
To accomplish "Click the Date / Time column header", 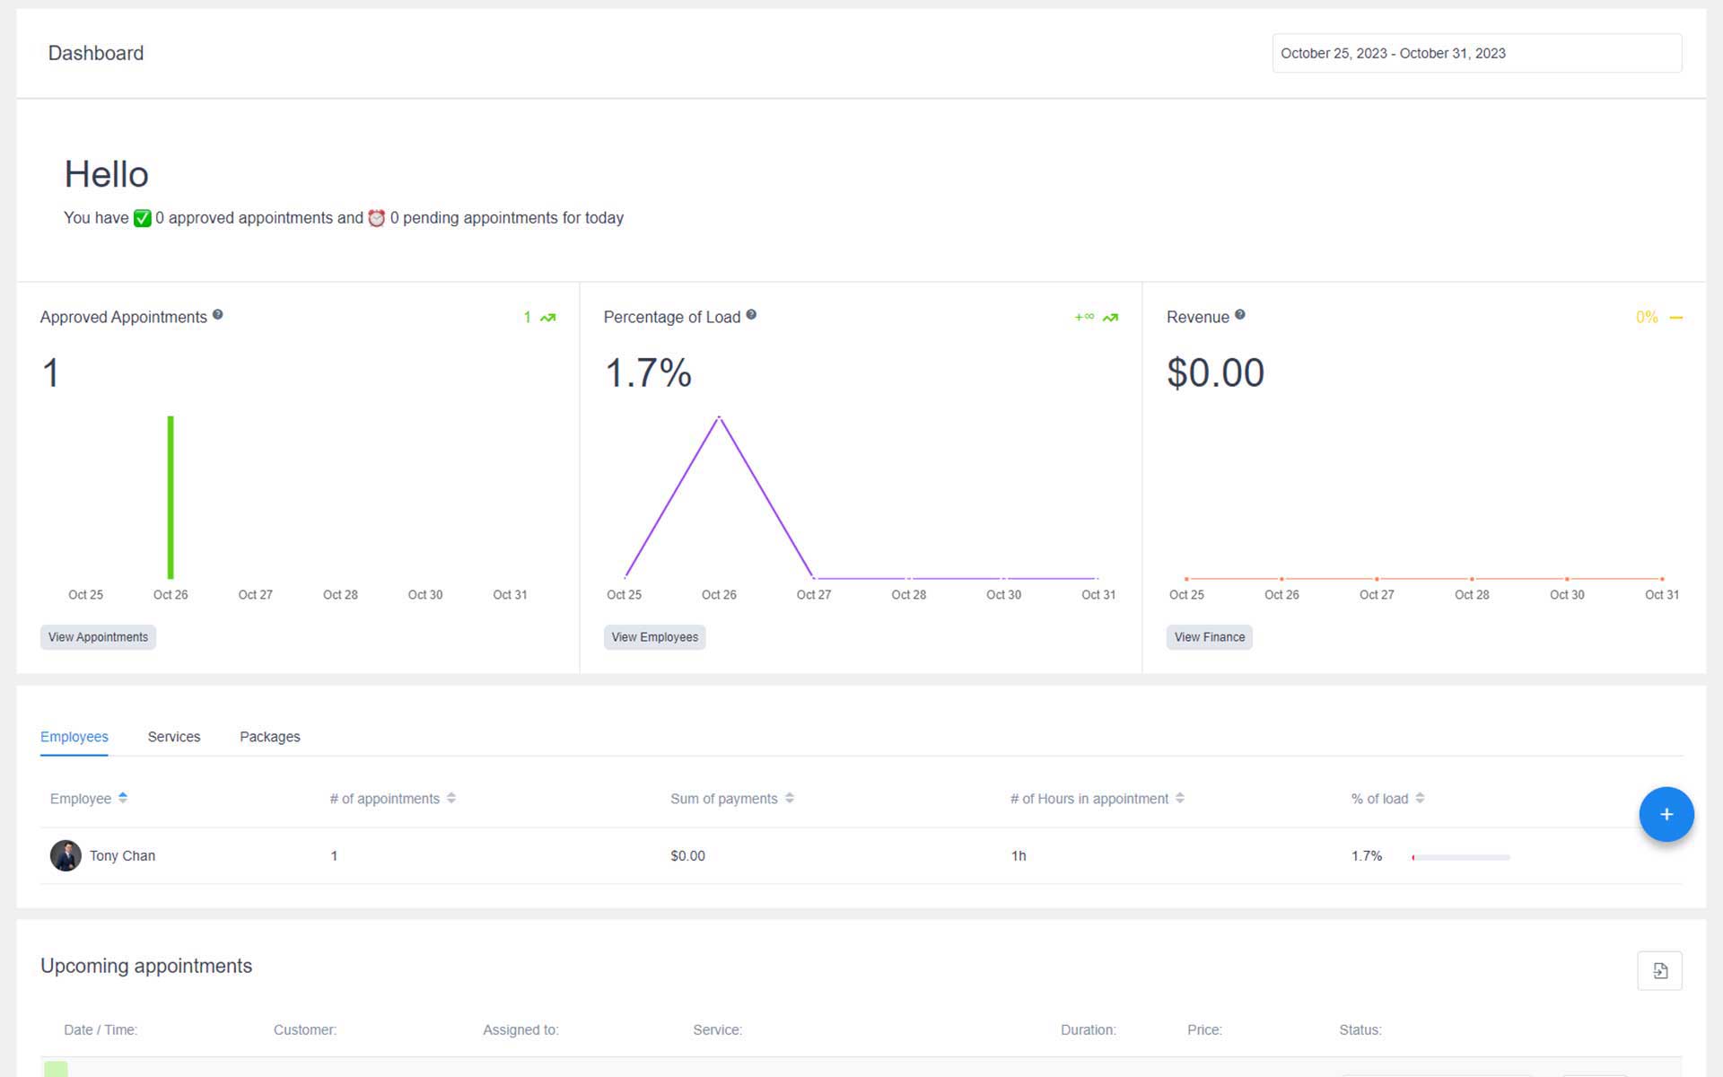I will tap(101, 1029).
